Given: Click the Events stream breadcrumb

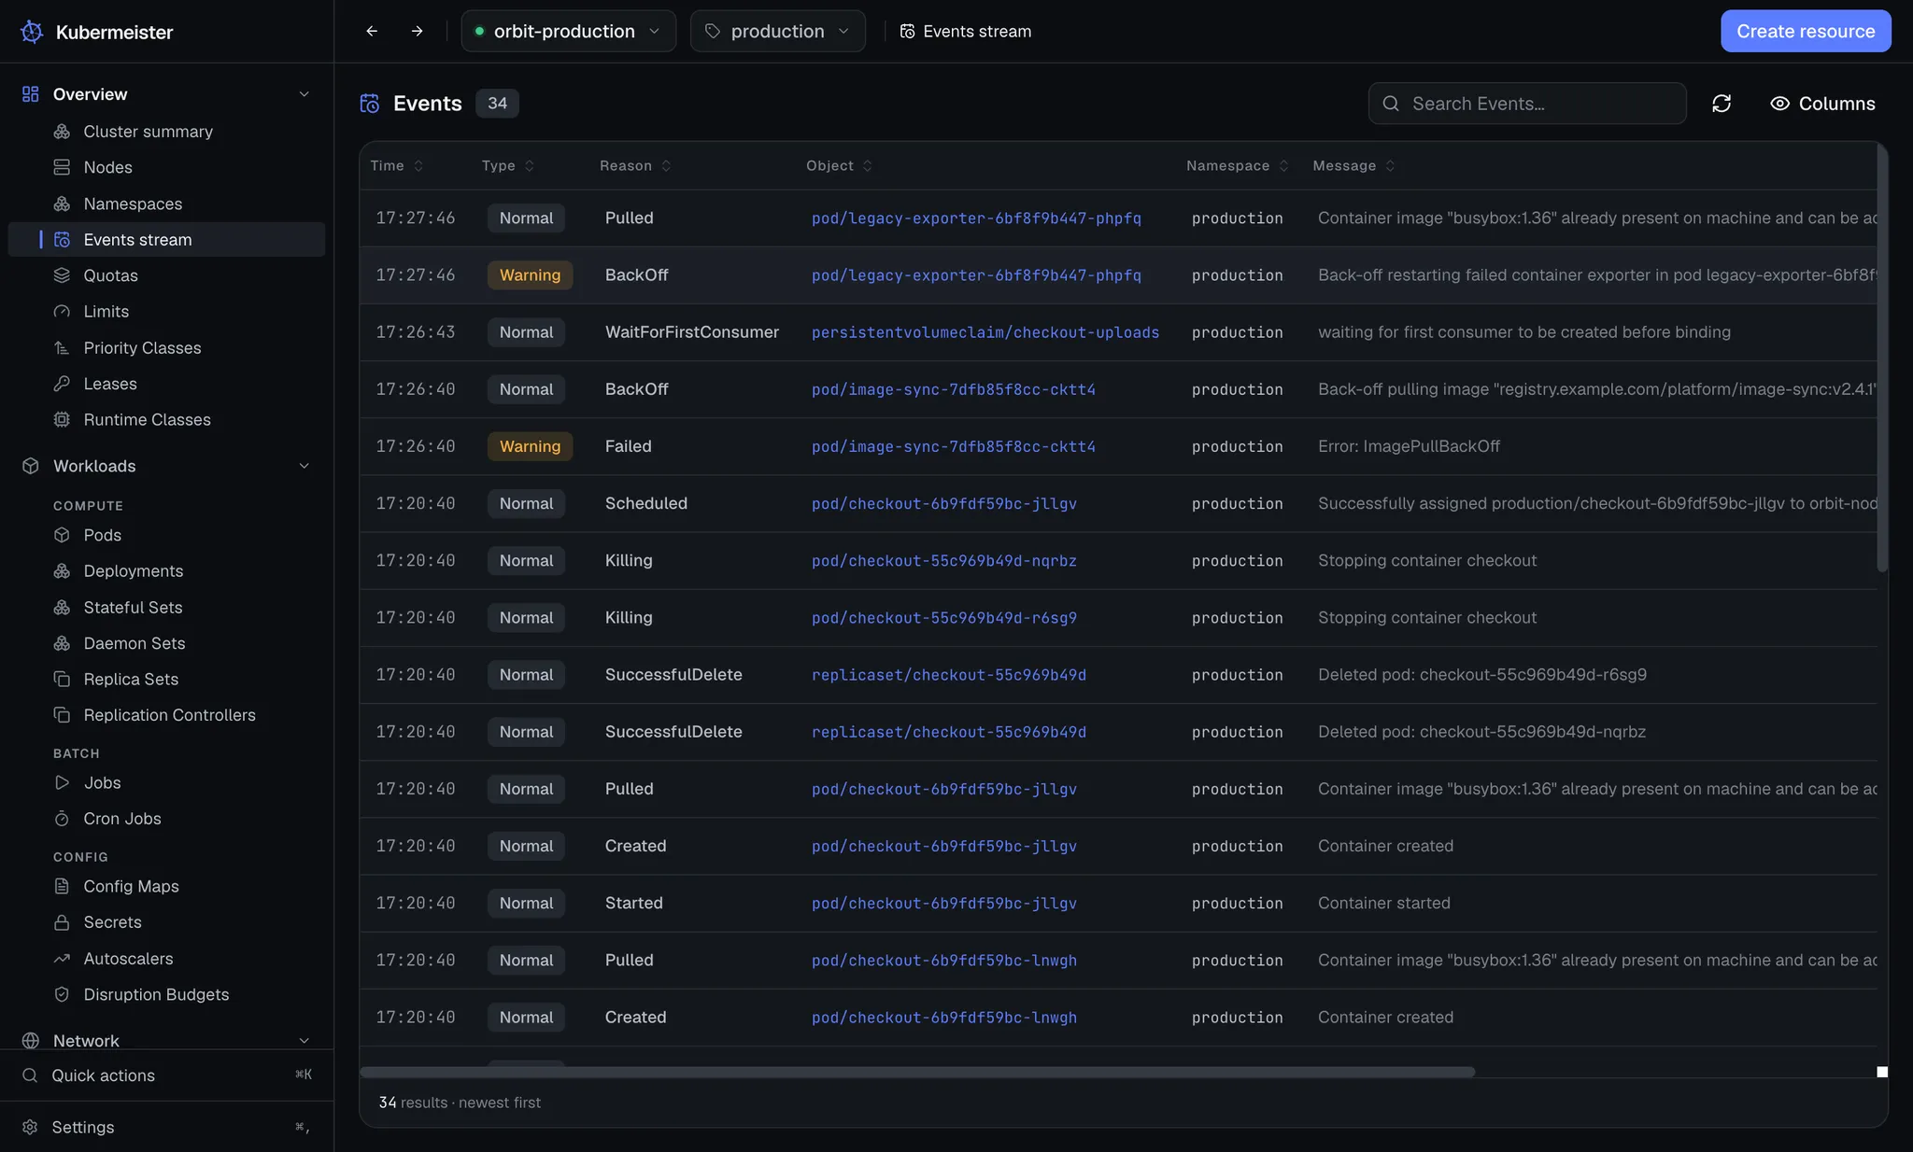Looking at the screenshot, I should pyautogui.click(x=966, y=31).
